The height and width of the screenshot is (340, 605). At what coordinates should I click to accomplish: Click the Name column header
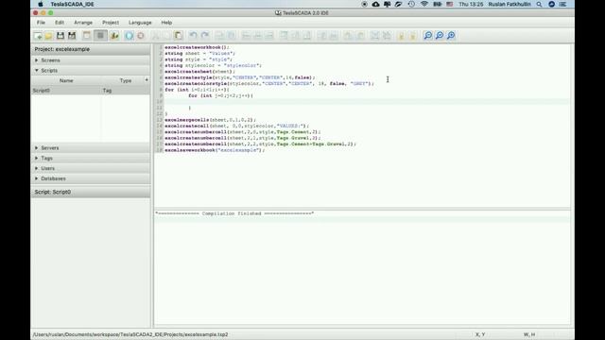tap(66, 80)
